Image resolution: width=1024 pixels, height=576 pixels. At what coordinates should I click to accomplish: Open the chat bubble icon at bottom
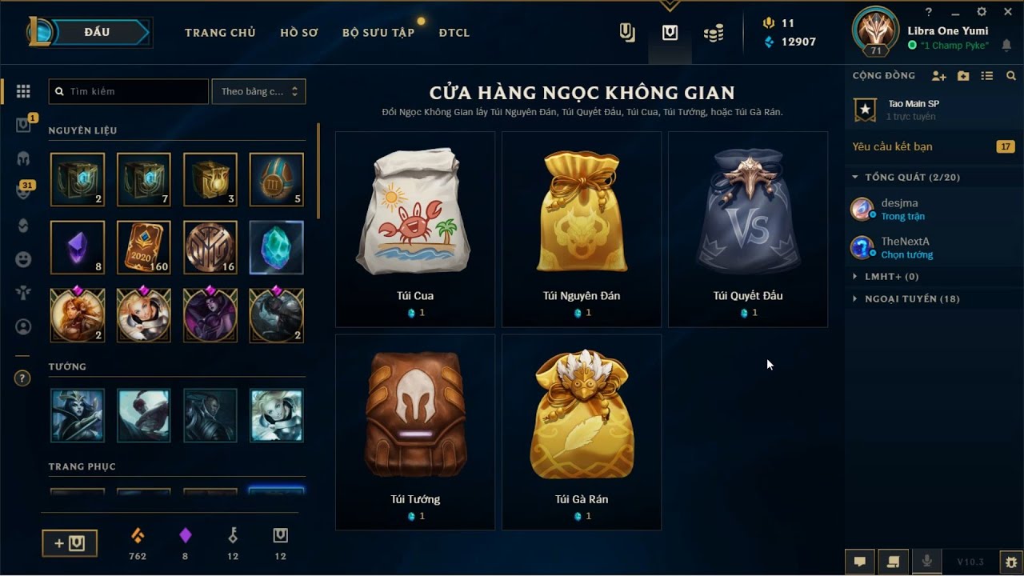tap(860, 562)
